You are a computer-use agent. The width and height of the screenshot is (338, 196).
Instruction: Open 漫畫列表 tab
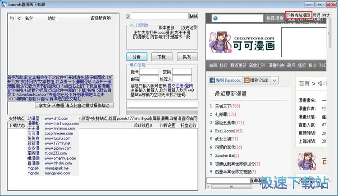[x=276, y=65]
